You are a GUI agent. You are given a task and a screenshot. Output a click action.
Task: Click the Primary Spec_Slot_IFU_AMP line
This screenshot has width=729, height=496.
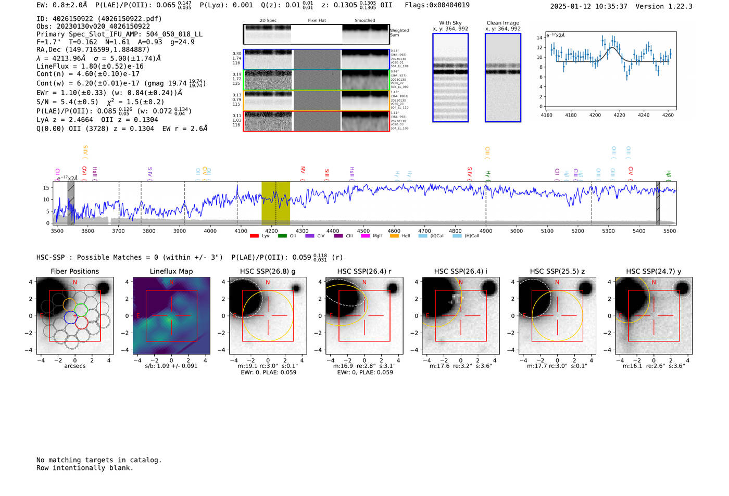coord(119,34)
